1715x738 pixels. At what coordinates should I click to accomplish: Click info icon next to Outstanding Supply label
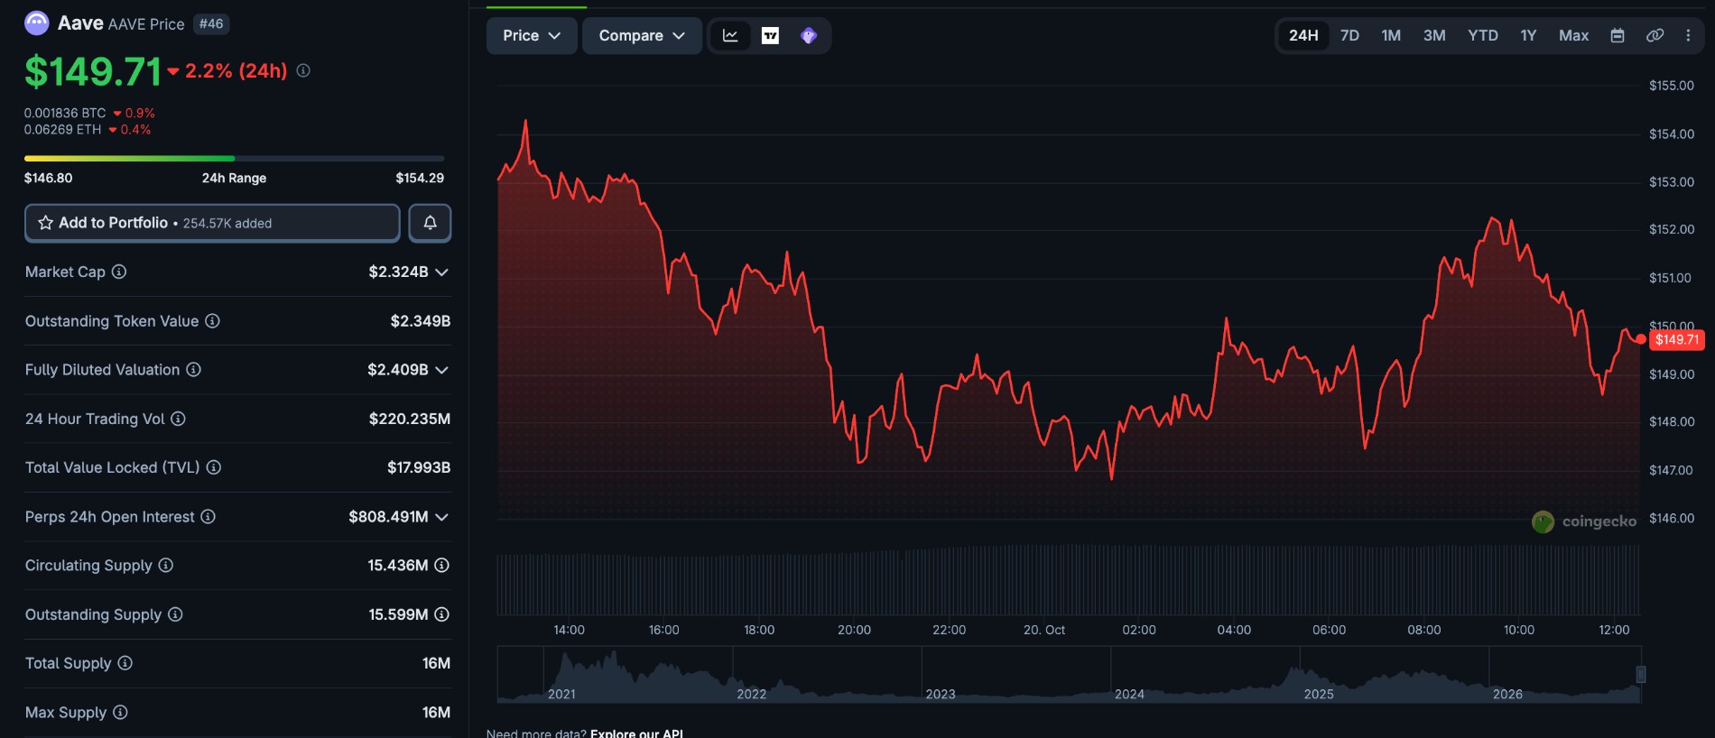[175, 614]
